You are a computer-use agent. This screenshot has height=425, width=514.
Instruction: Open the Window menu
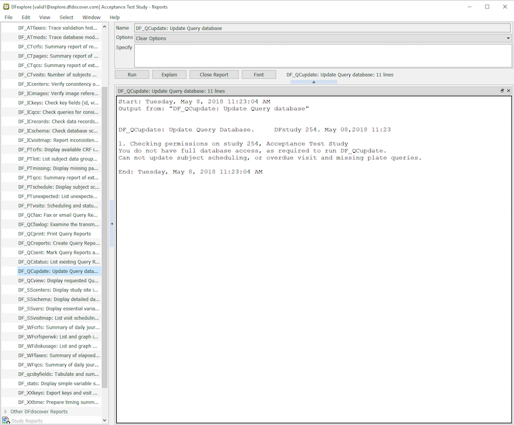91,17
